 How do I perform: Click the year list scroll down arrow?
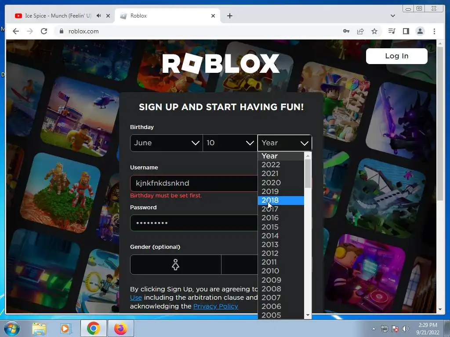coord(308,315)
